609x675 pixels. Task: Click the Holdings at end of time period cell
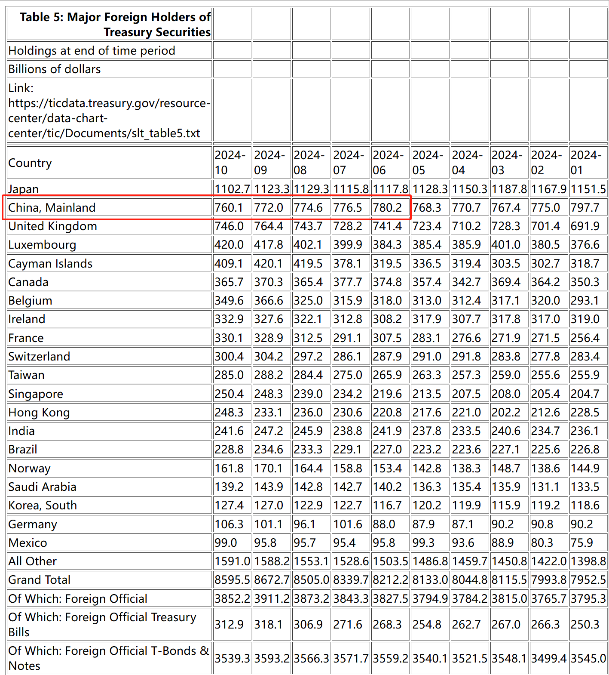coord(110,50)
